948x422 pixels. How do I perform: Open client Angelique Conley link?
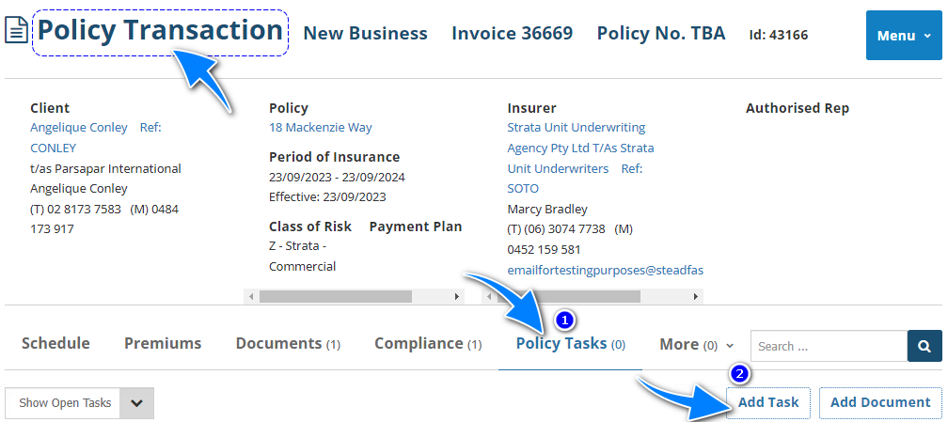79,127
